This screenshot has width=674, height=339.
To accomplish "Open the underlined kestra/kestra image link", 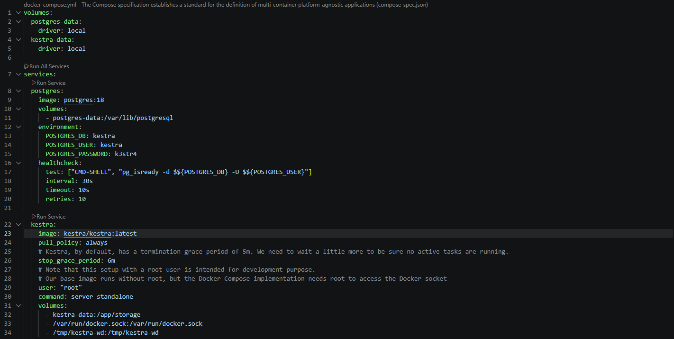I will tap(88, 234).
